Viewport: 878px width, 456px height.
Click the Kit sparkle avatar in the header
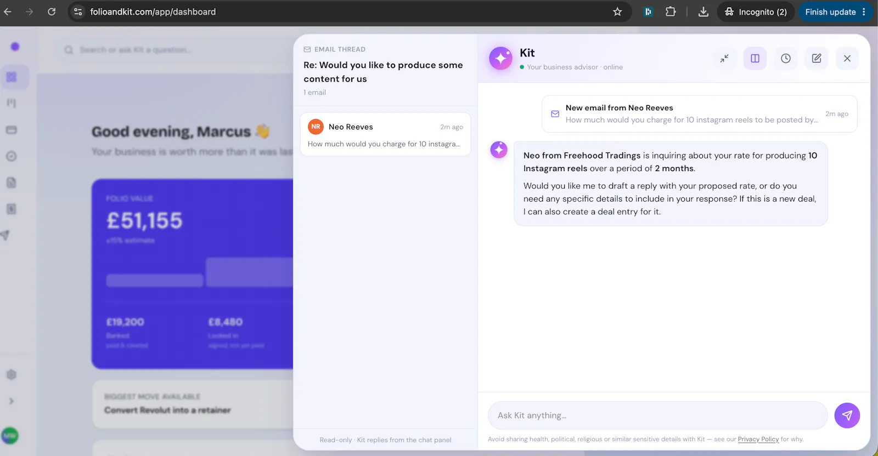(x=500, y=58)
